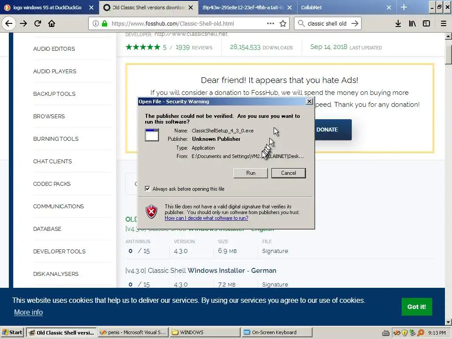Click the red shield warning icon

(x=151, y=212)
